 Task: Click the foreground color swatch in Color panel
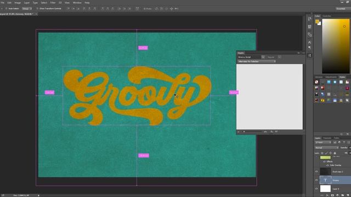pyautogui.click(x=317, y=21)
